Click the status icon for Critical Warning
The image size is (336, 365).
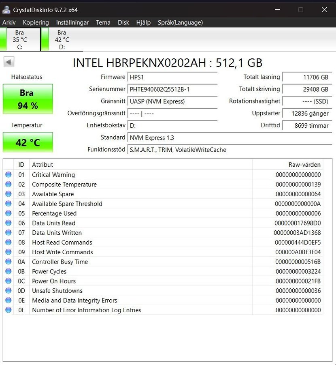click(9, 175)
